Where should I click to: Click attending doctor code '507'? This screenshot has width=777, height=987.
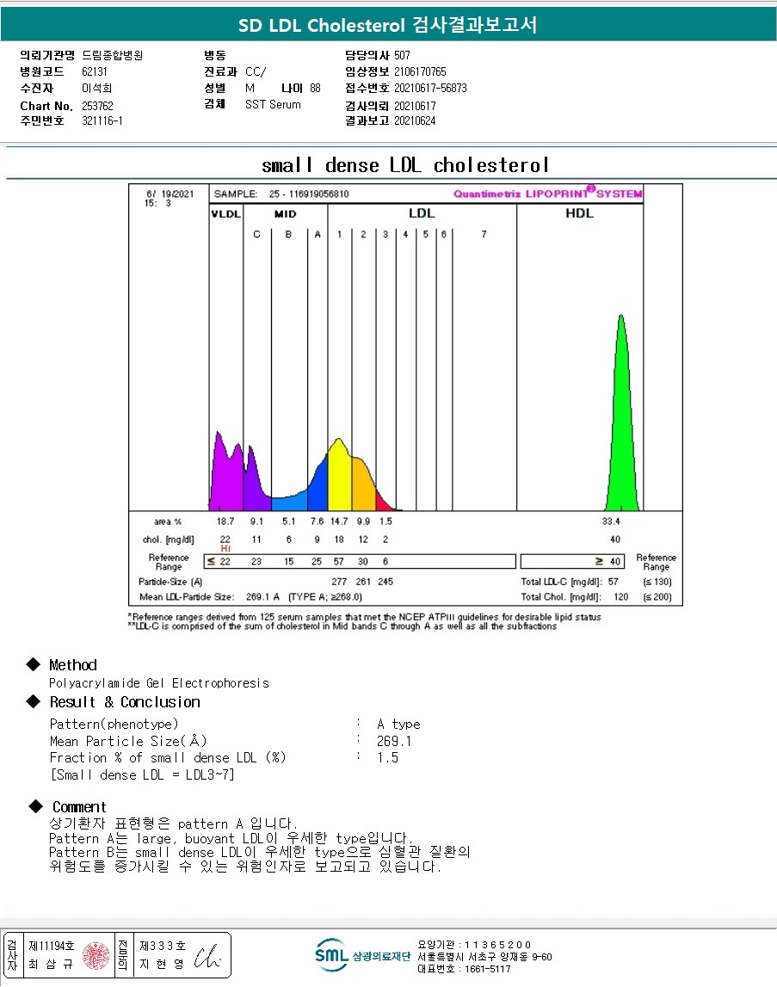tap(403, 55)
